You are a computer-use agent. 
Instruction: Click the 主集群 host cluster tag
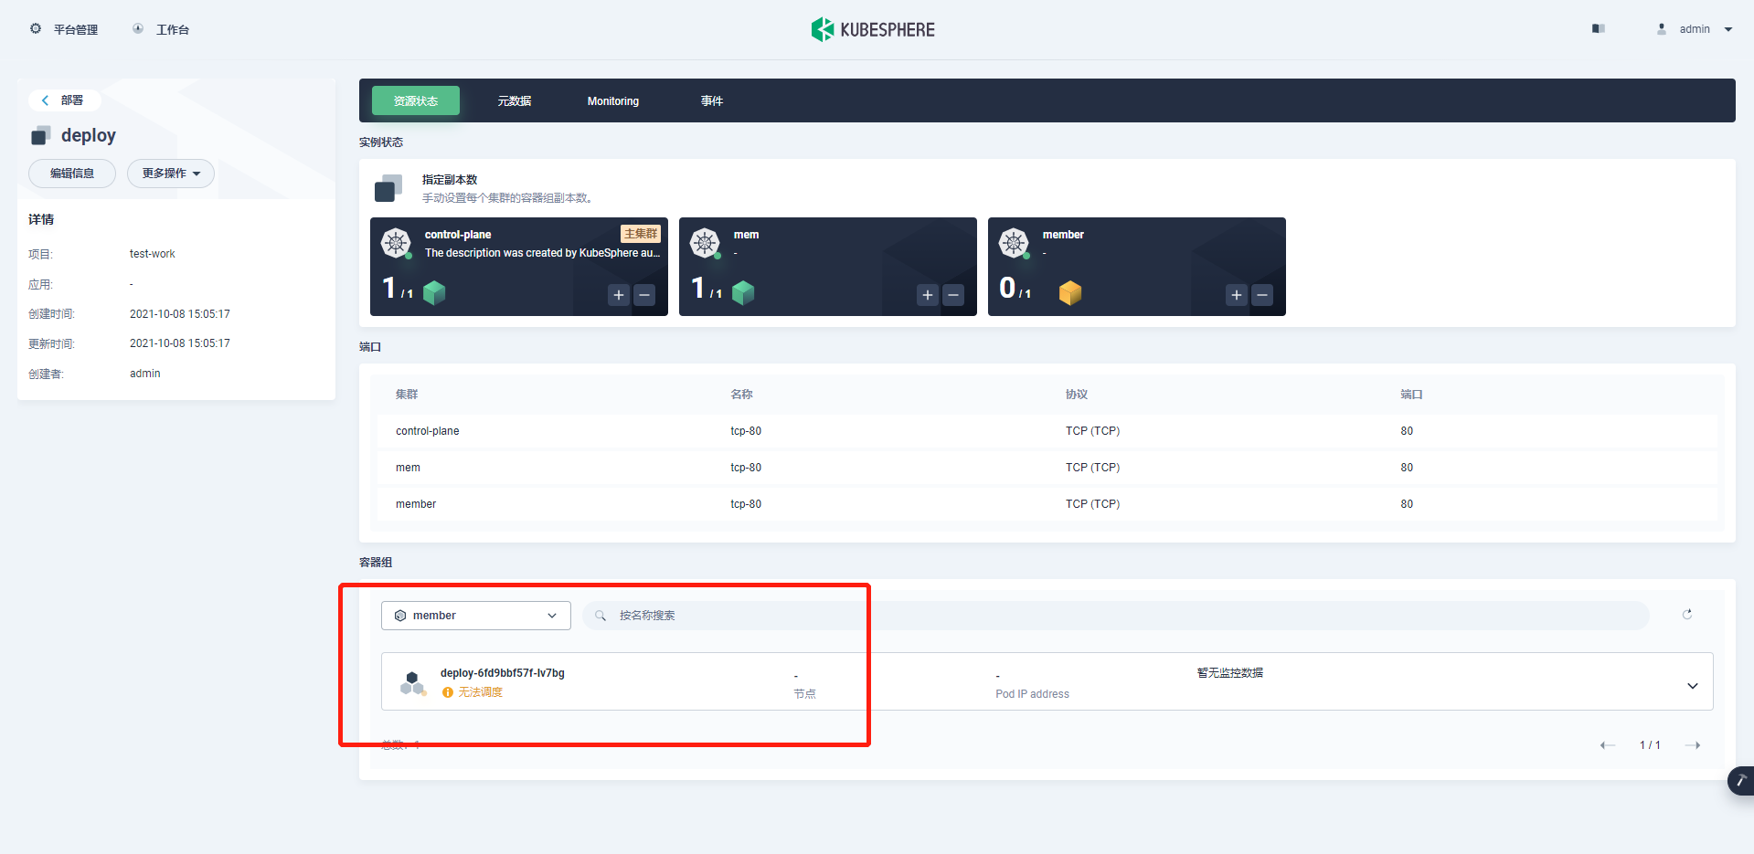pos(641,234)
